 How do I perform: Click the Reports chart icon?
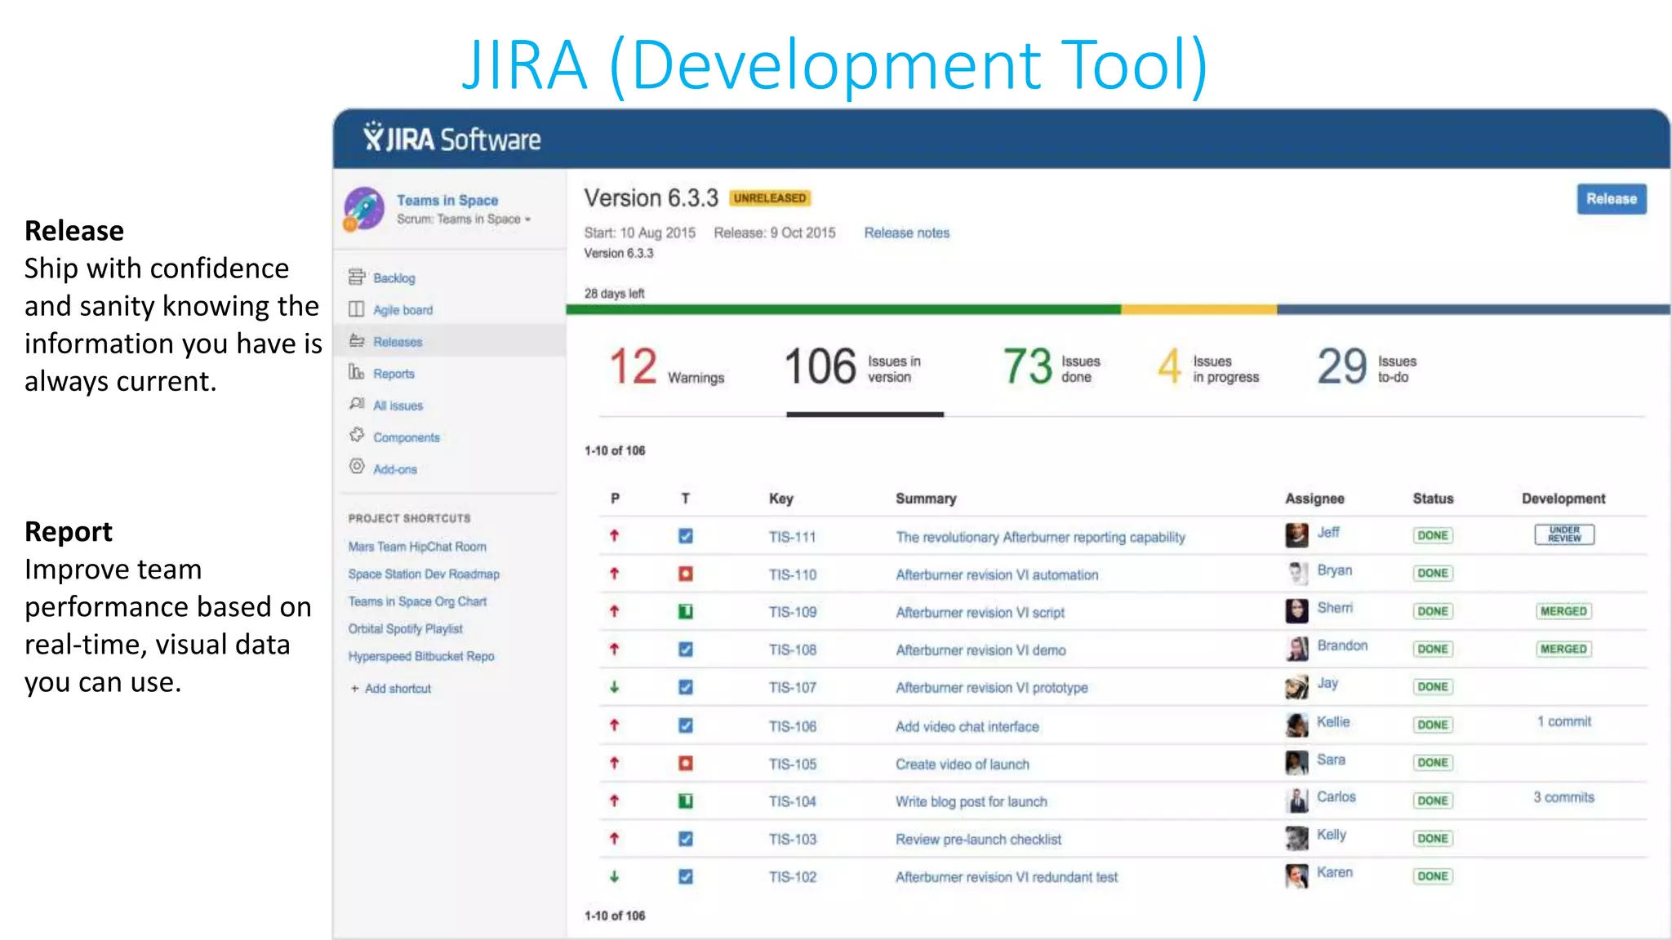pos(357,372)
